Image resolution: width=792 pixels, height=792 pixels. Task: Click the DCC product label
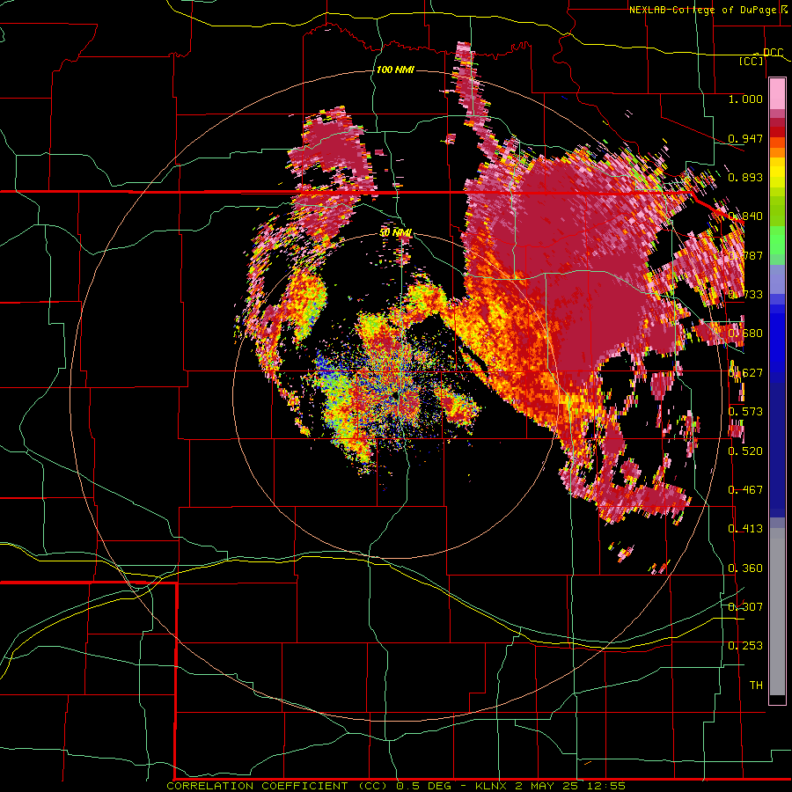pyautogui.click(x=773, y=53)
